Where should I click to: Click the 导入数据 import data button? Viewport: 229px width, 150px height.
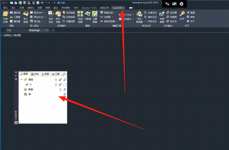pos(26,17)
